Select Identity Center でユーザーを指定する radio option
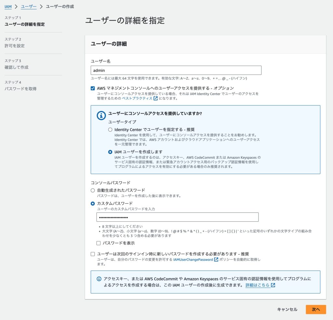 point(110,129)
